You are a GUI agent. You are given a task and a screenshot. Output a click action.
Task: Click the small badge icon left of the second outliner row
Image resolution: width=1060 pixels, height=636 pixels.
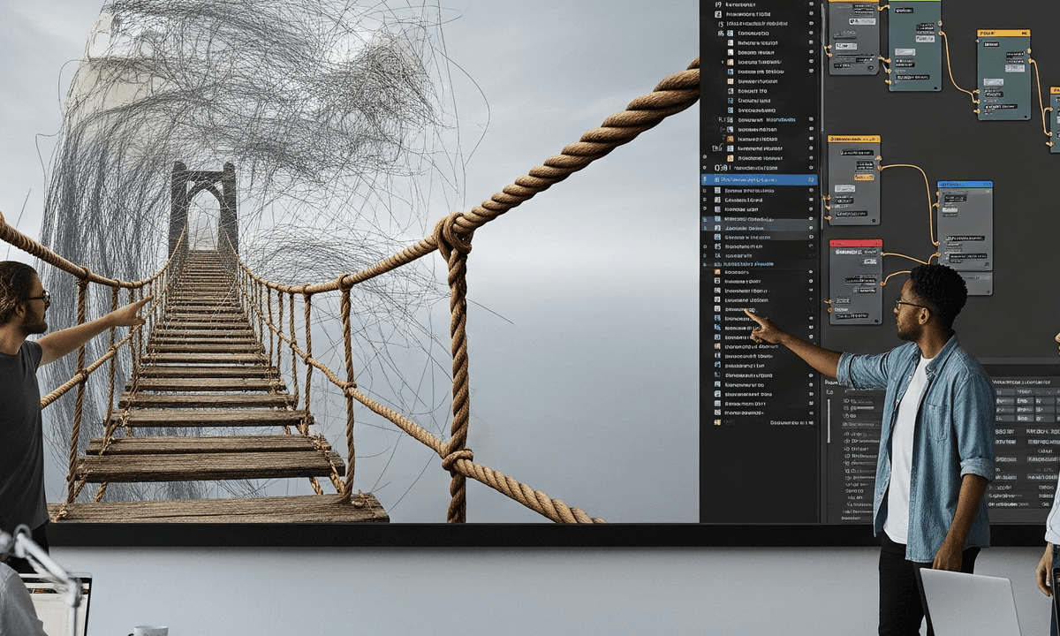(717, 15)
